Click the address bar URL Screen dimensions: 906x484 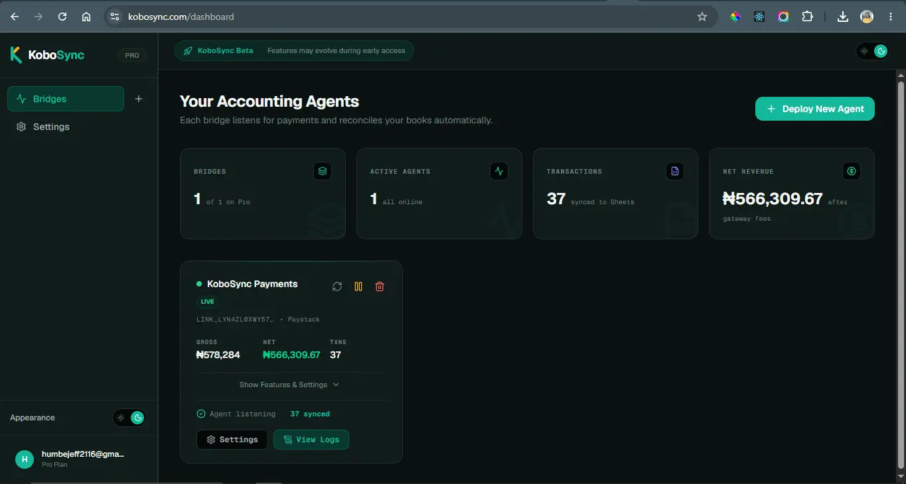click(x=181, y=17)
